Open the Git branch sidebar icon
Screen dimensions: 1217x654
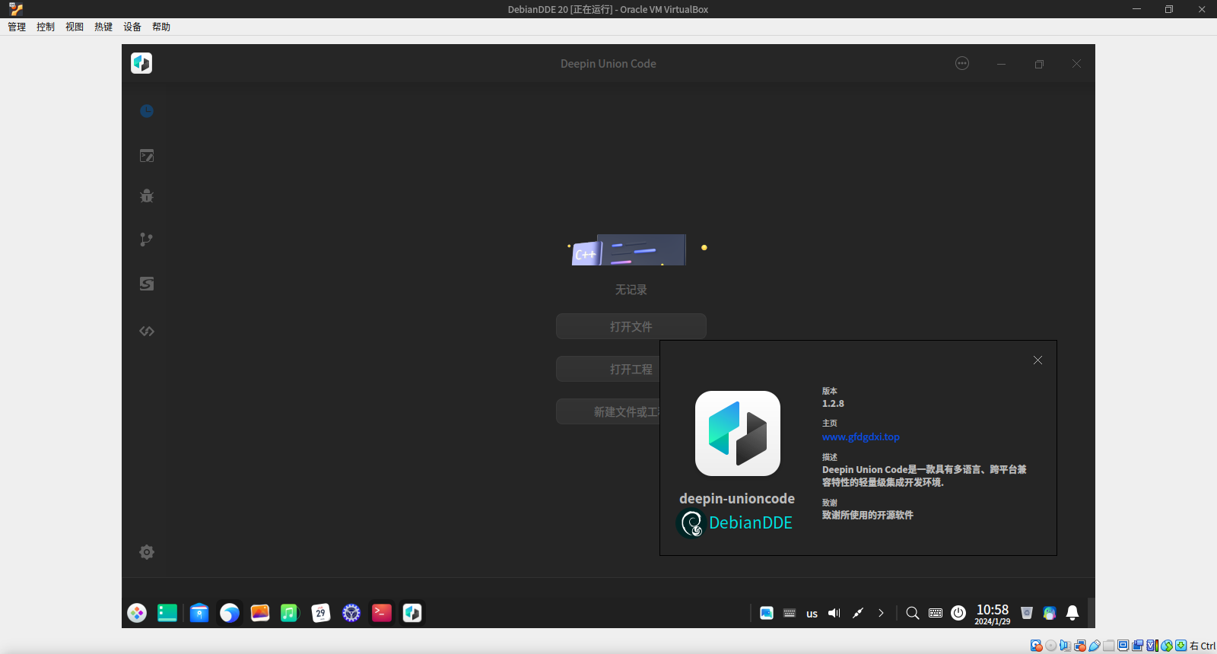pos(147,240)
